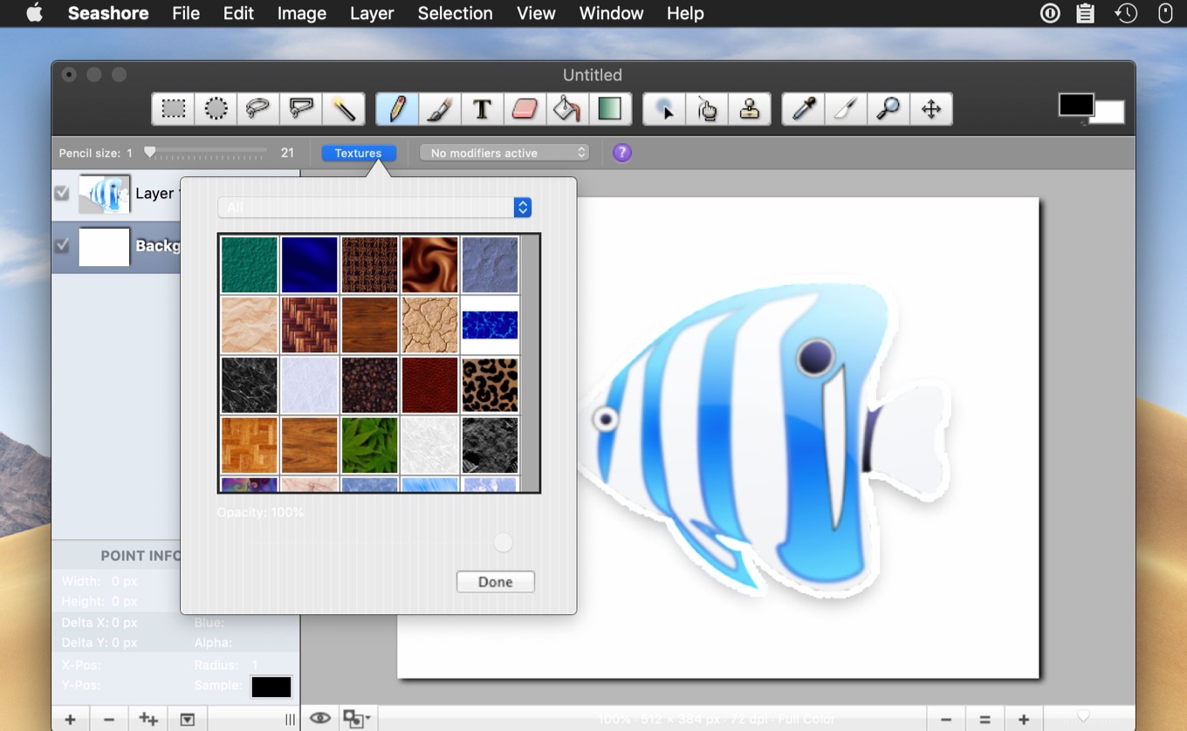Click the texture Opacity slider knob
This screenshot has height=731, width=1187.
(503, 543)
